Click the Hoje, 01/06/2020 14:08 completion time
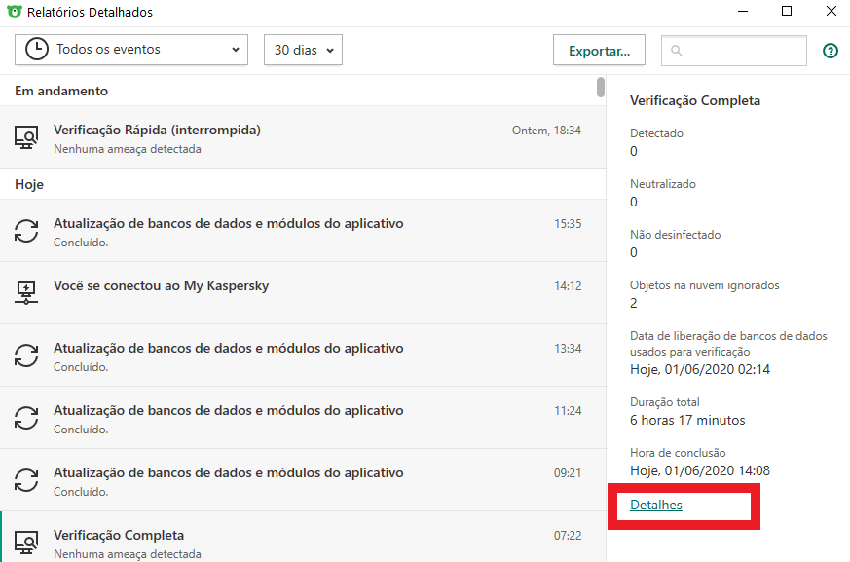850x562 pixels. pos(700,470)
